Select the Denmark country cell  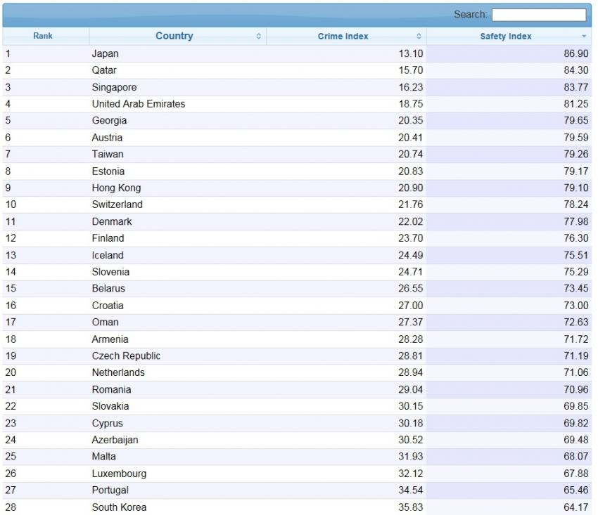[x=178, y=221]
